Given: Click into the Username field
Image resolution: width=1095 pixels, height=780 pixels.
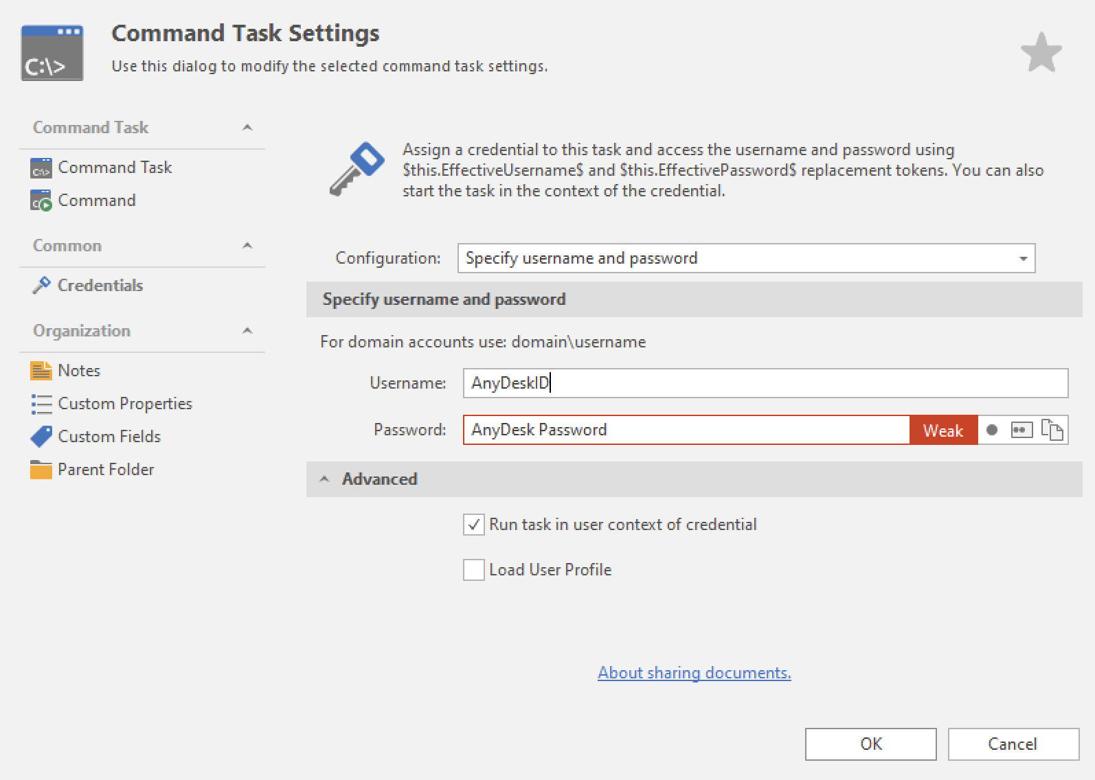Looking at the screenshot, I should [x=765, y=383].
